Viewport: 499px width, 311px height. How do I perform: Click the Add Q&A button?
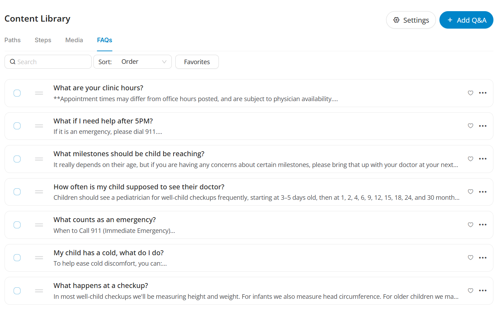coord(466,20)
